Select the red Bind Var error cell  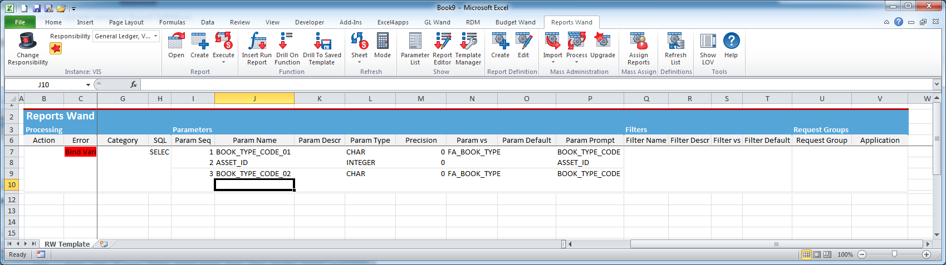pos(80,152)
